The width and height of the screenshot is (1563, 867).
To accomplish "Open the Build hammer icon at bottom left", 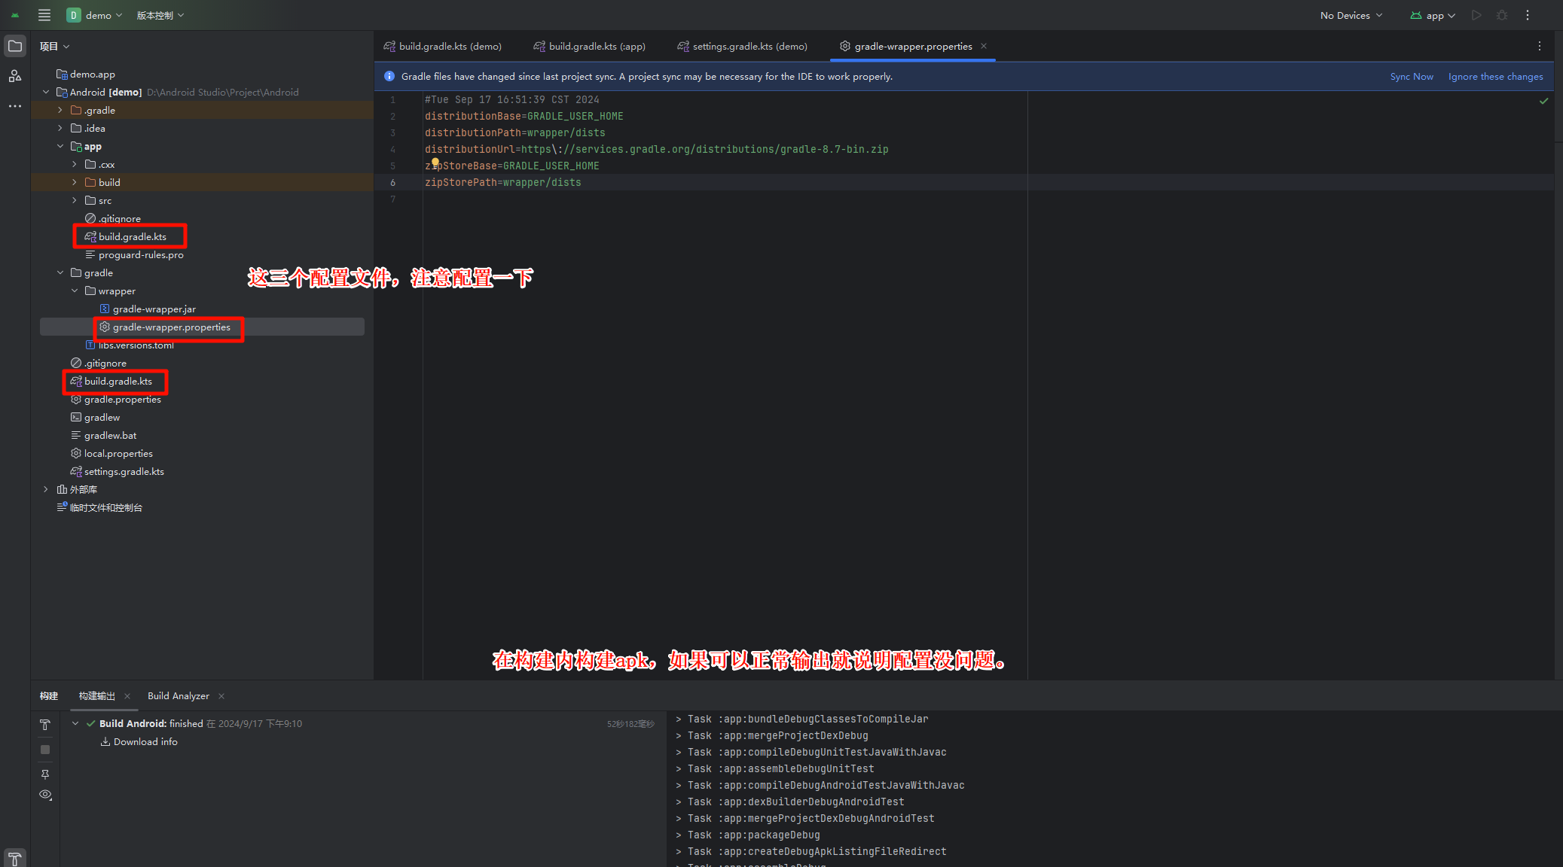I will pyautogui.click(x=15, y=859).
